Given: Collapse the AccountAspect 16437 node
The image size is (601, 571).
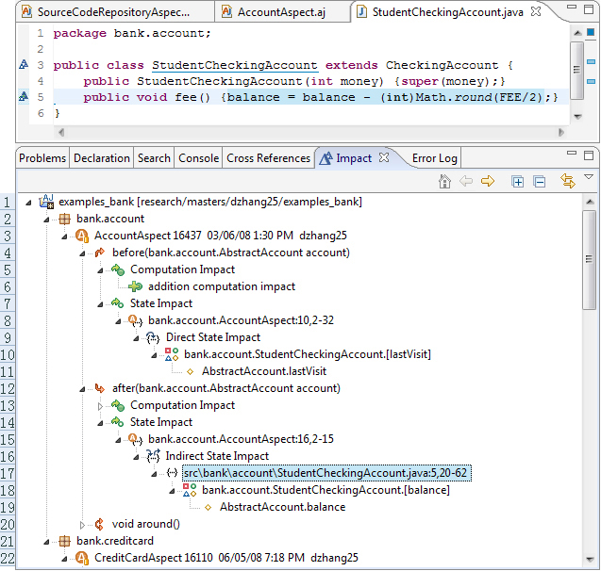Looking at the screenshot, I should (64, 237).
